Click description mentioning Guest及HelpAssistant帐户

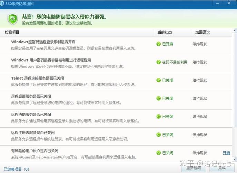75,157
